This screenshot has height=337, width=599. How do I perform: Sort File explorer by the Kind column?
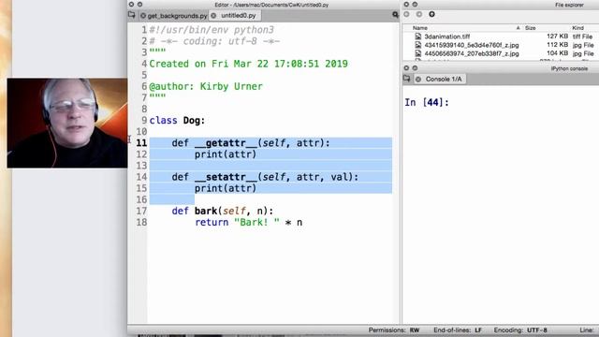coord(577,28)
